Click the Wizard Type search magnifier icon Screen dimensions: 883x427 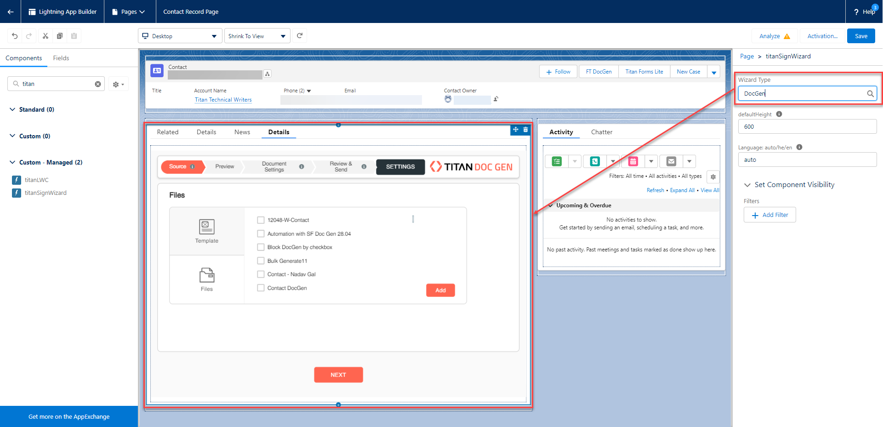coord(870,94)
